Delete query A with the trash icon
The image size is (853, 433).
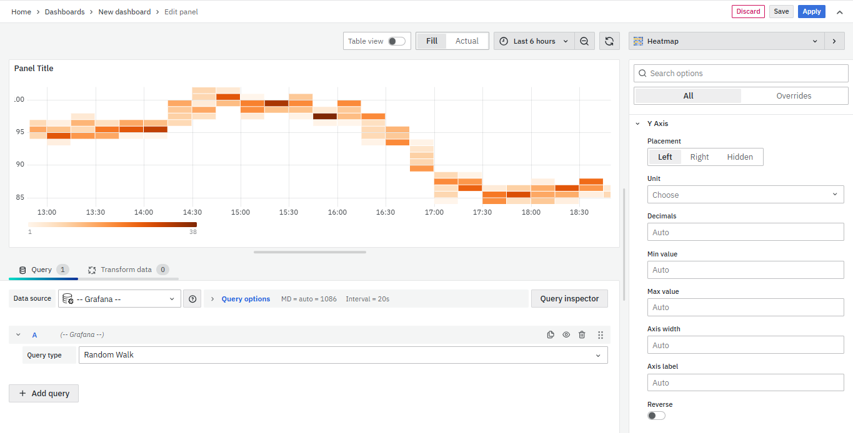tap(582, 335)
